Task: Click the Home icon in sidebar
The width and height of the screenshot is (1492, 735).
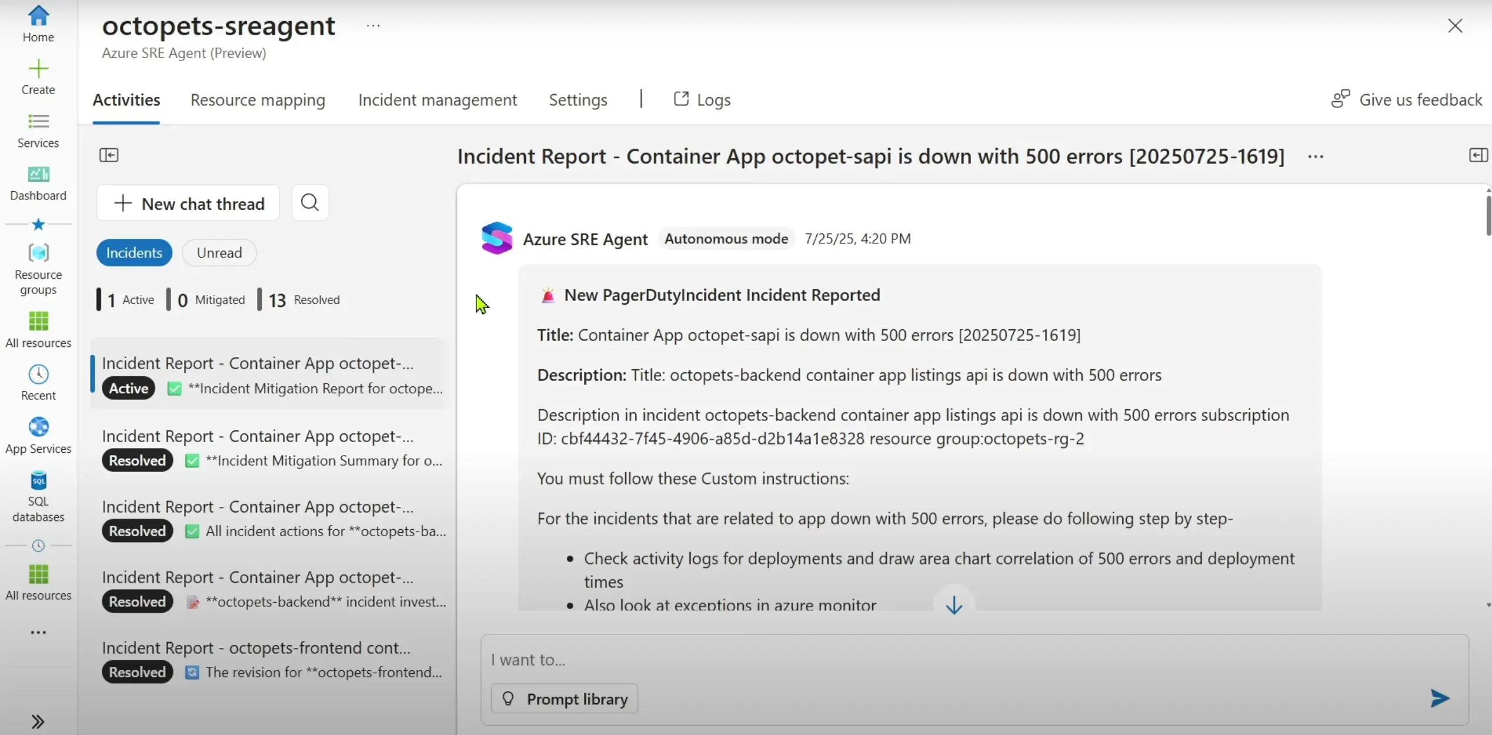Action: coord(38,16)
